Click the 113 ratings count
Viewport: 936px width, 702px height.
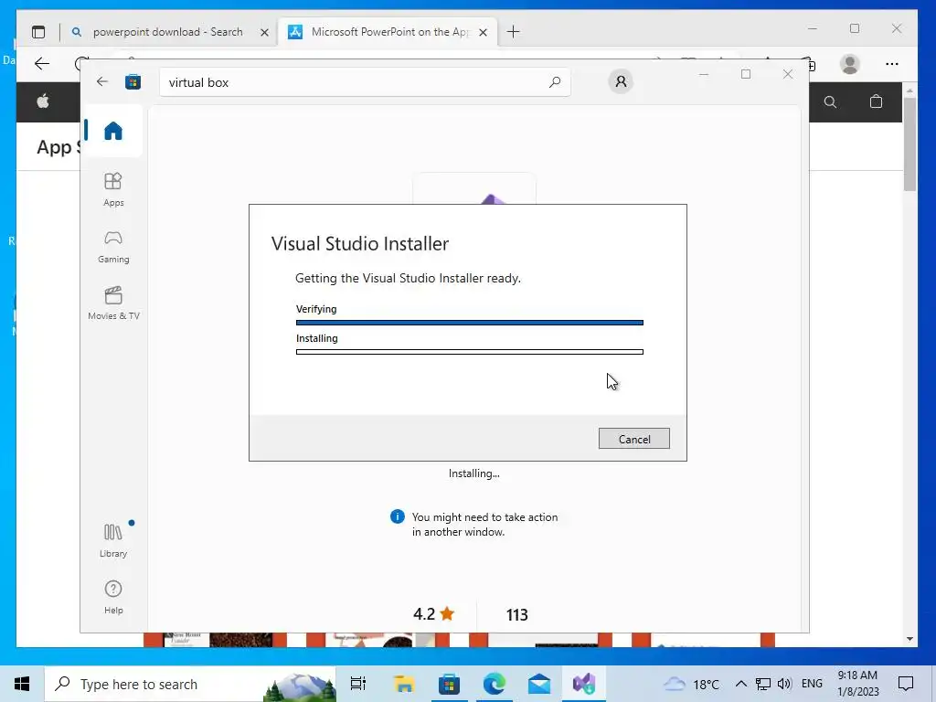click(517, 615)
